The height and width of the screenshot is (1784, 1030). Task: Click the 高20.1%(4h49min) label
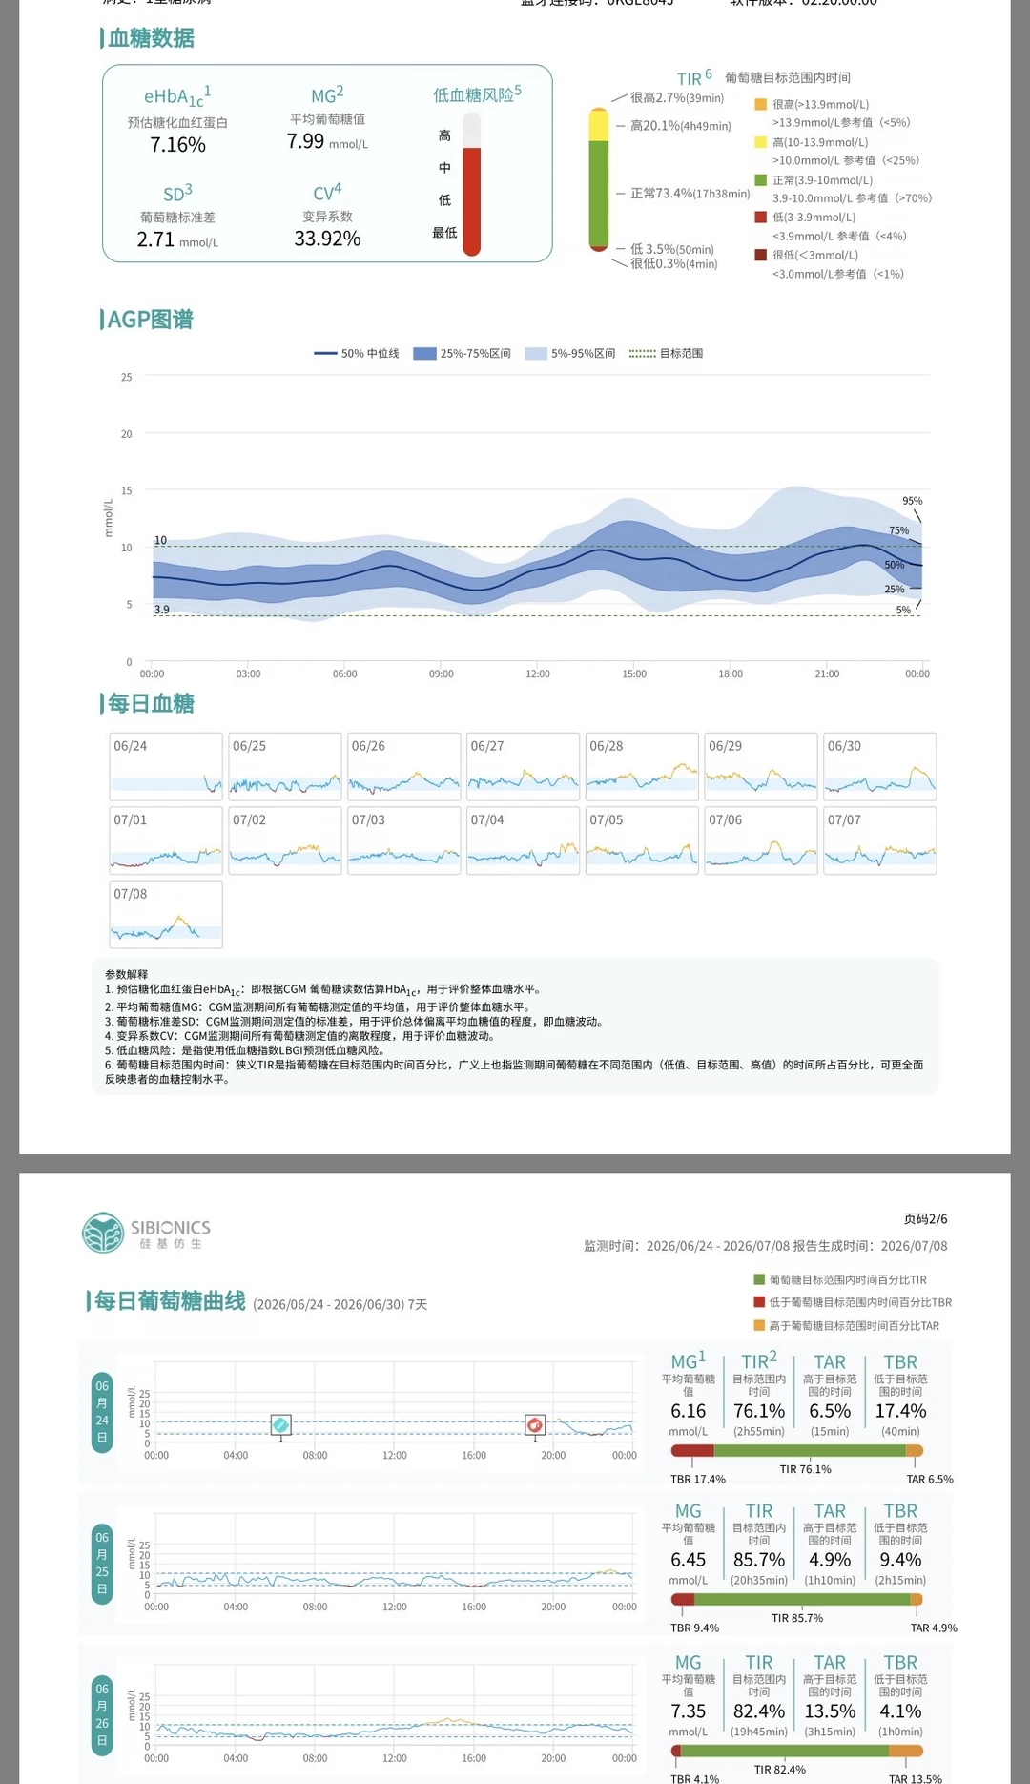tap(681, 126)
